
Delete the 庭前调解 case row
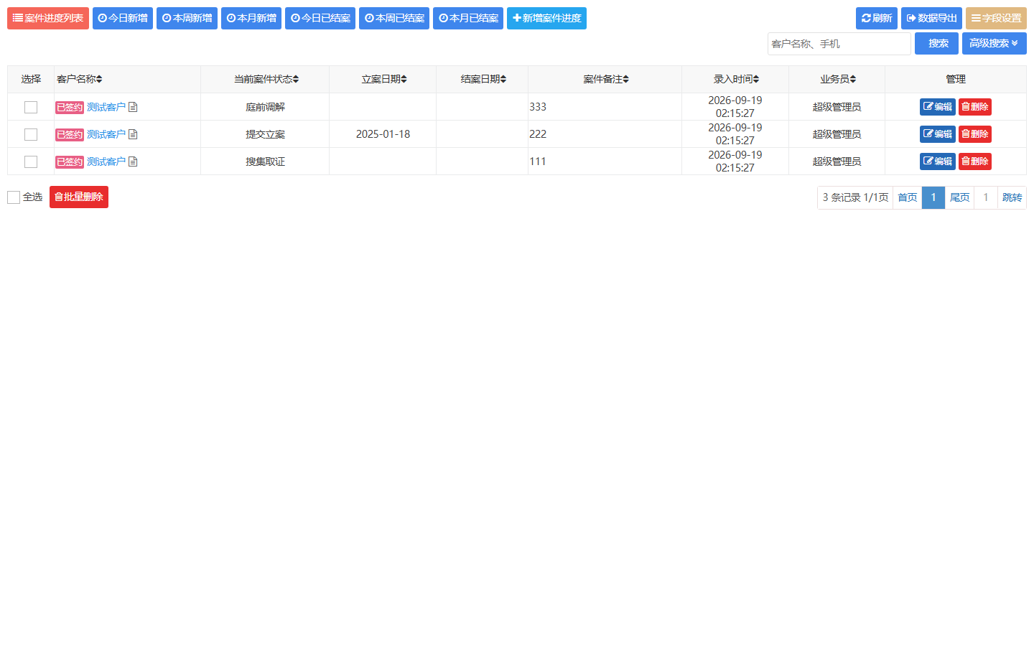click(975, 107)
